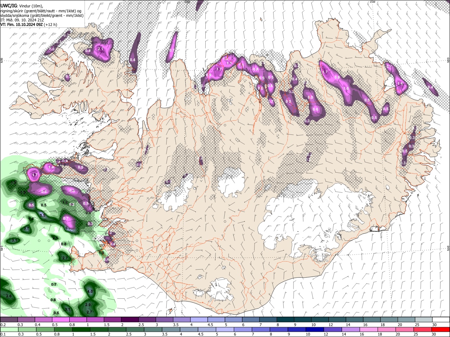The height and width of the screenshot is (337, 450).
Task: Click the 'rigning/skúrir' legend description line
Action: [41, 11]
